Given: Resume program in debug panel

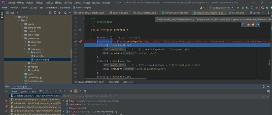Looking at the screenshot, I should tap(6, 91).
